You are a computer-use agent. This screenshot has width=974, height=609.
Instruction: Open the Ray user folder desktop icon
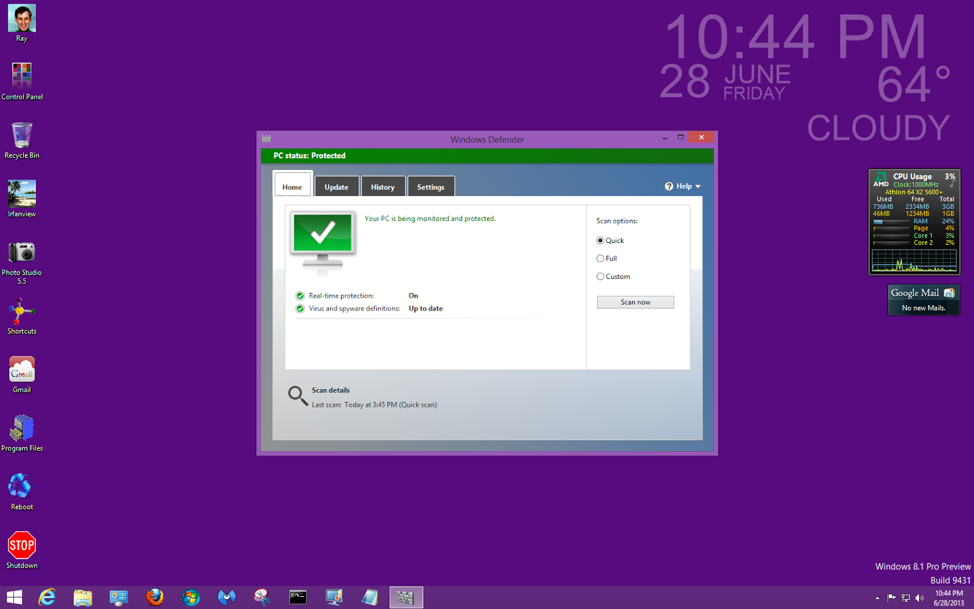pyautogui.click(x=22, y=23)
